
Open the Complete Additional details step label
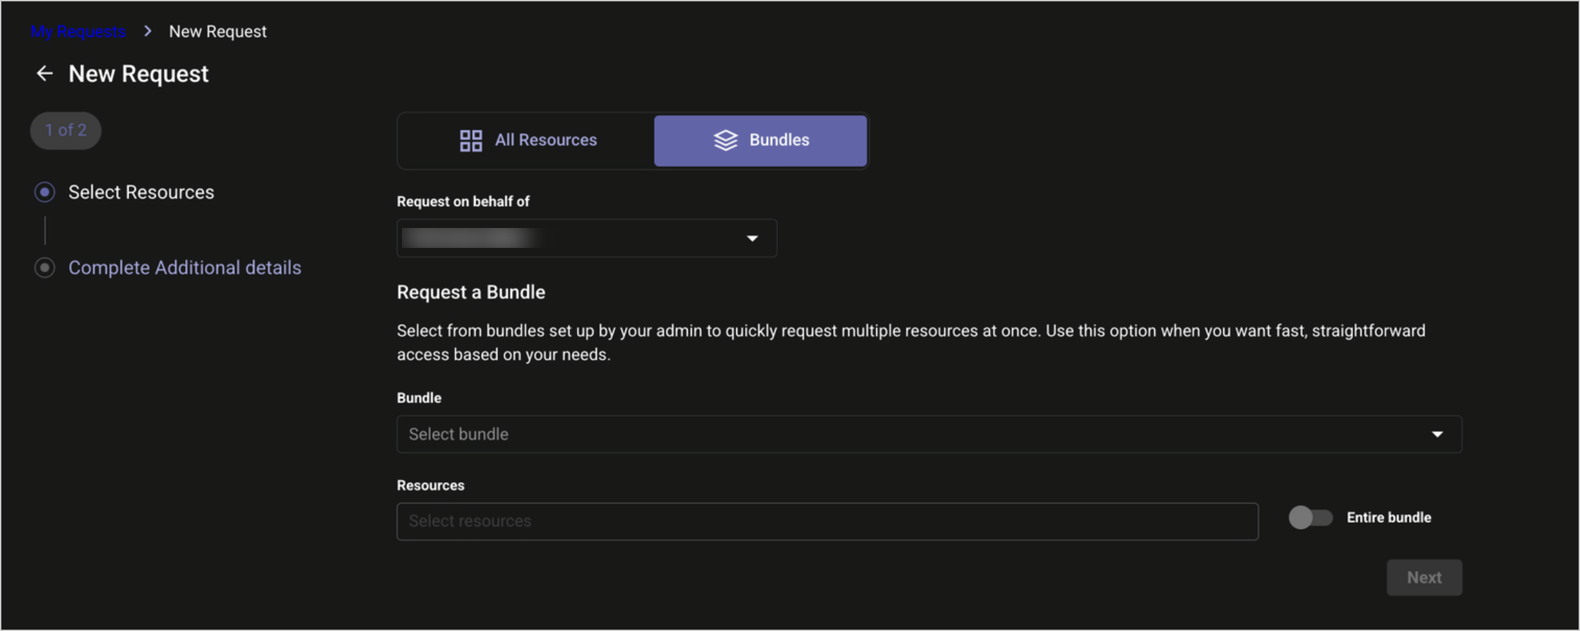click(x=184, y=268)
